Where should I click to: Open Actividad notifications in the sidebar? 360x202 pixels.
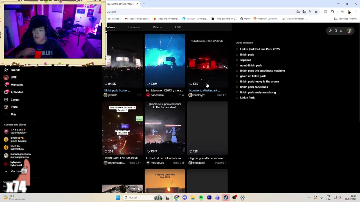click(x=13, y=92)
